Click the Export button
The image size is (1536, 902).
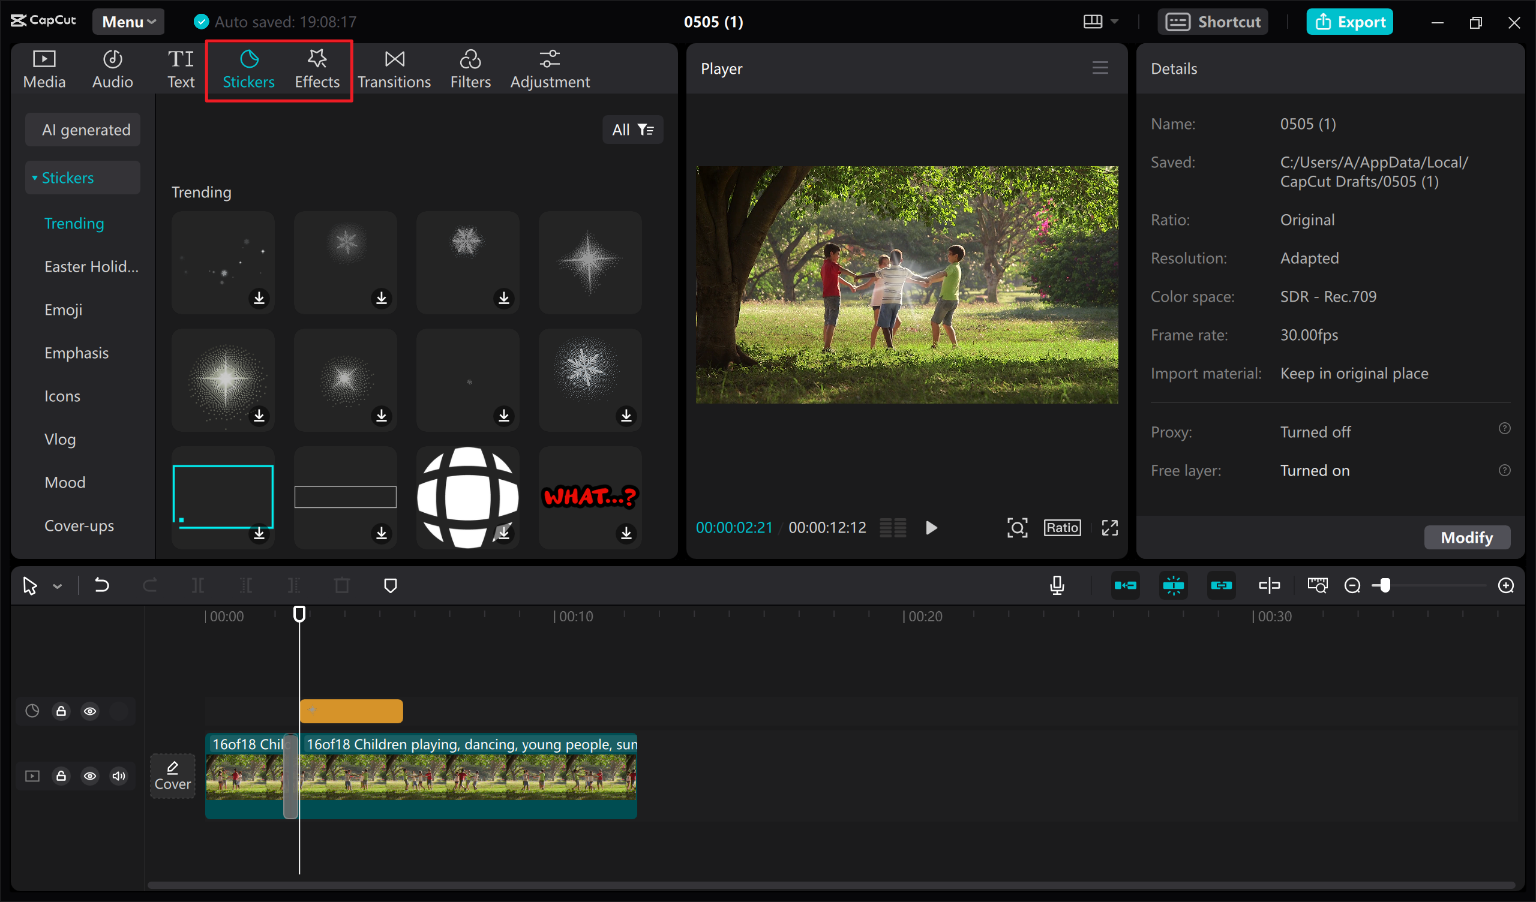tap(1349, 22)
